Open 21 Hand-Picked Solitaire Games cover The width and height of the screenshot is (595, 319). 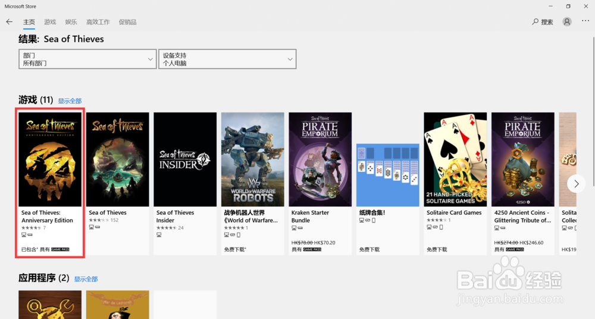pyautogui.click(x=455, y=159)
